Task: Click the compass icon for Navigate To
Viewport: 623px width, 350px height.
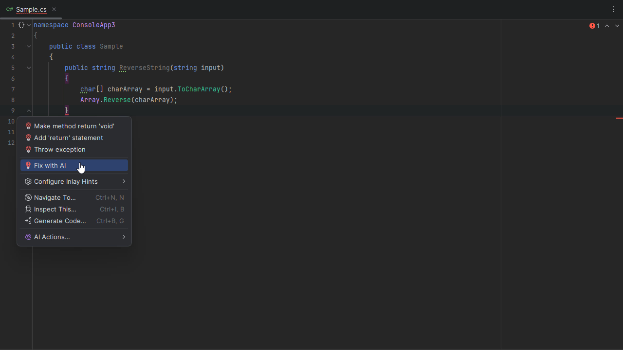Action: tap(28, 197)
